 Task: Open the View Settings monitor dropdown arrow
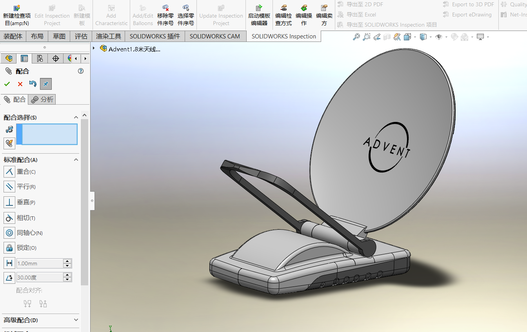pos(488,37)
